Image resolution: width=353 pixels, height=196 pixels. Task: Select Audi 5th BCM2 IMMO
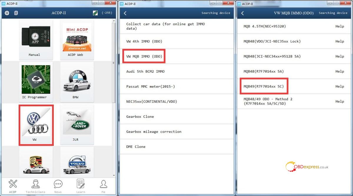tap(176, 71)
